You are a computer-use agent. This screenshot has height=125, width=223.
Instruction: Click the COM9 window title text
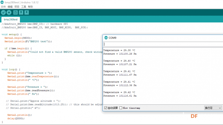(x=113, y=38)
